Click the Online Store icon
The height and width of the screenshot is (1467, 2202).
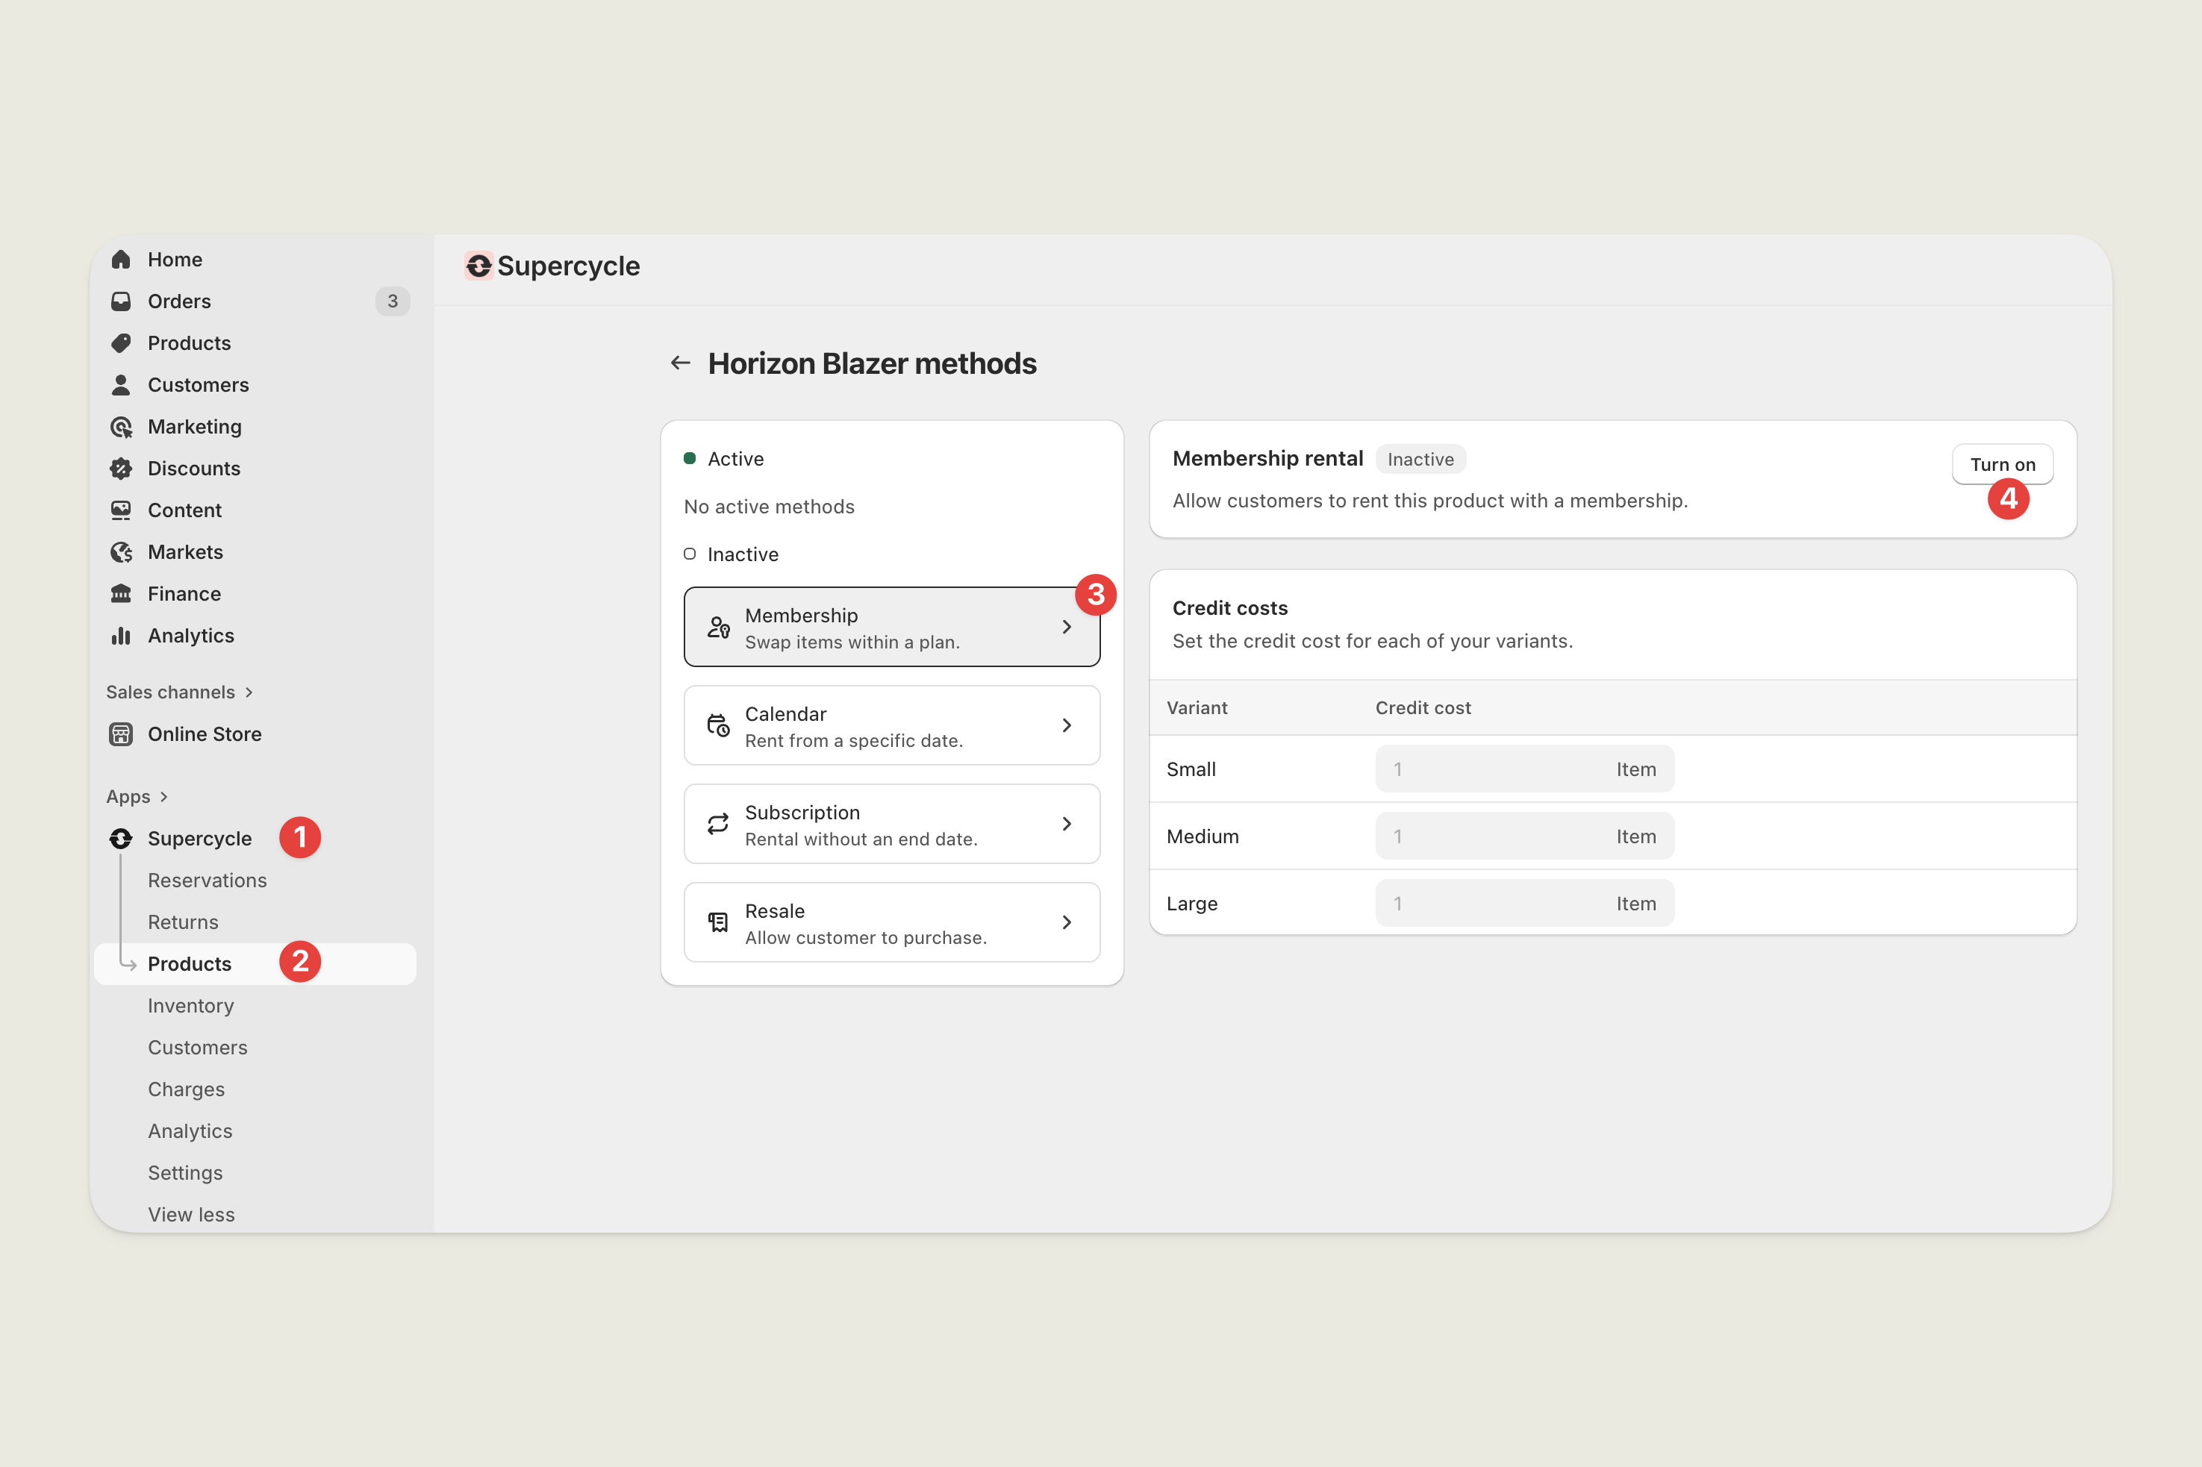tap(121, 734)
